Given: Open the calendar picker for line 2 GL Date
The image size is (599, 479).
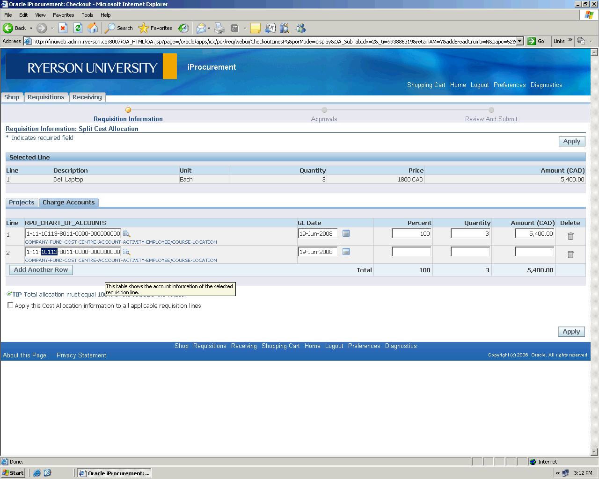Looking at the screenshot, I should tap(346, 252).
